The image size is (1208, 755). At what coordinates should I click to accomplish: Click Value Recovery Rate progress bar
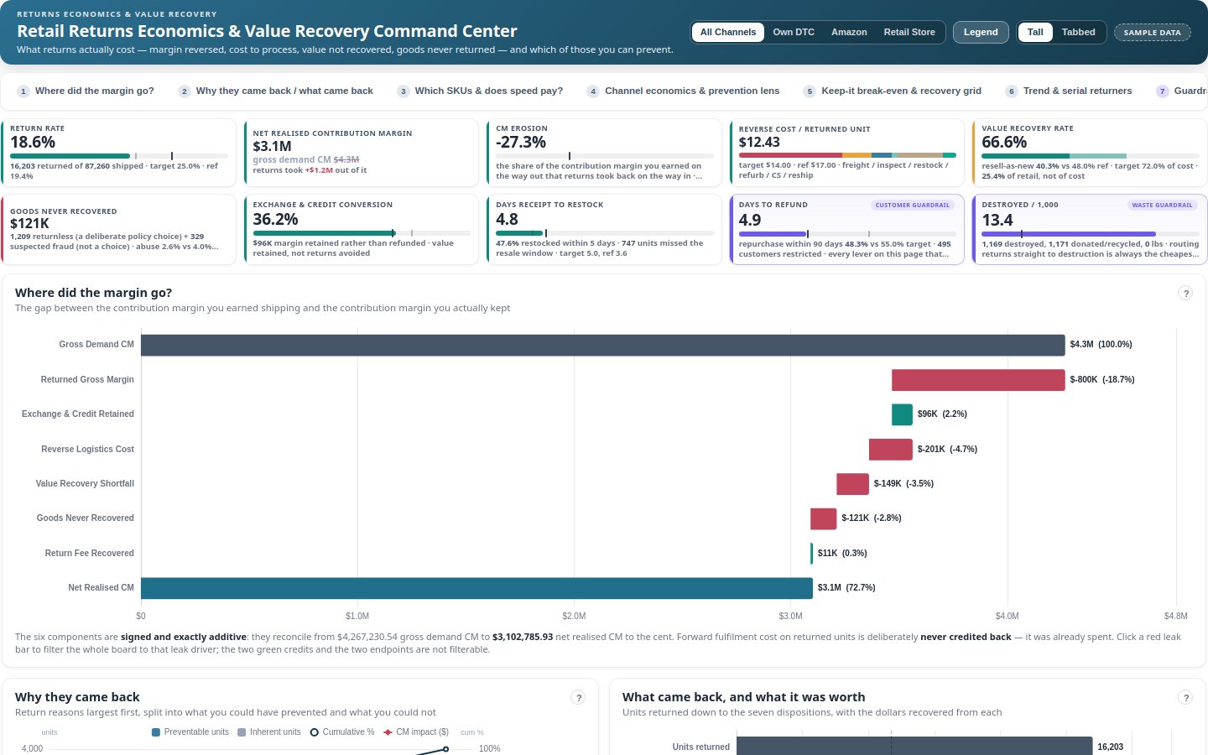[x=1090, y=156]
